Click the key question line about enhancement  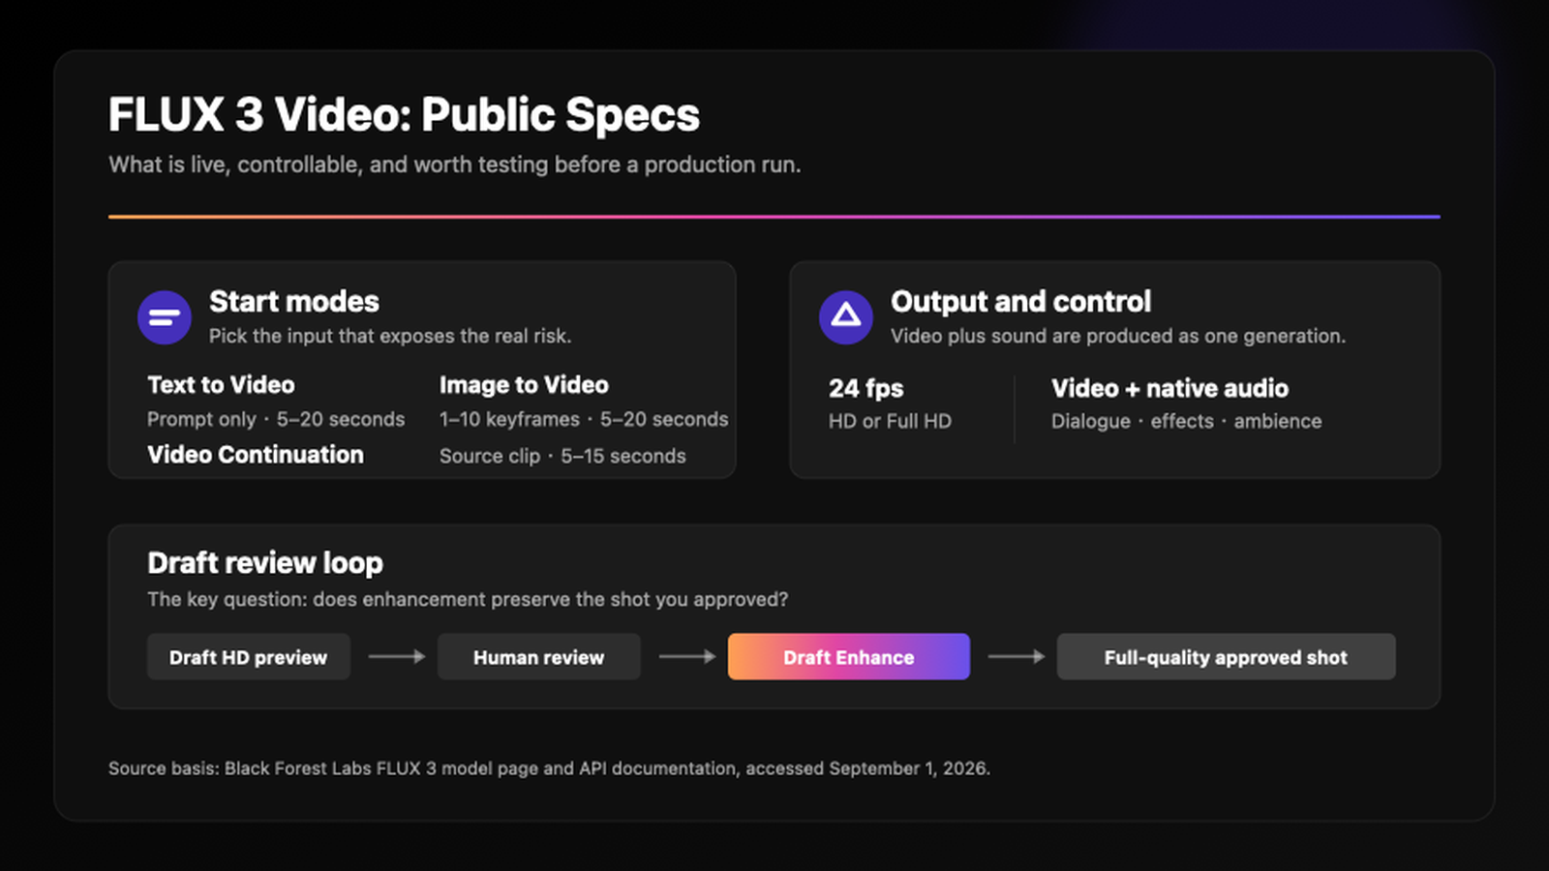pyautogui.click(x=468, y=600)
